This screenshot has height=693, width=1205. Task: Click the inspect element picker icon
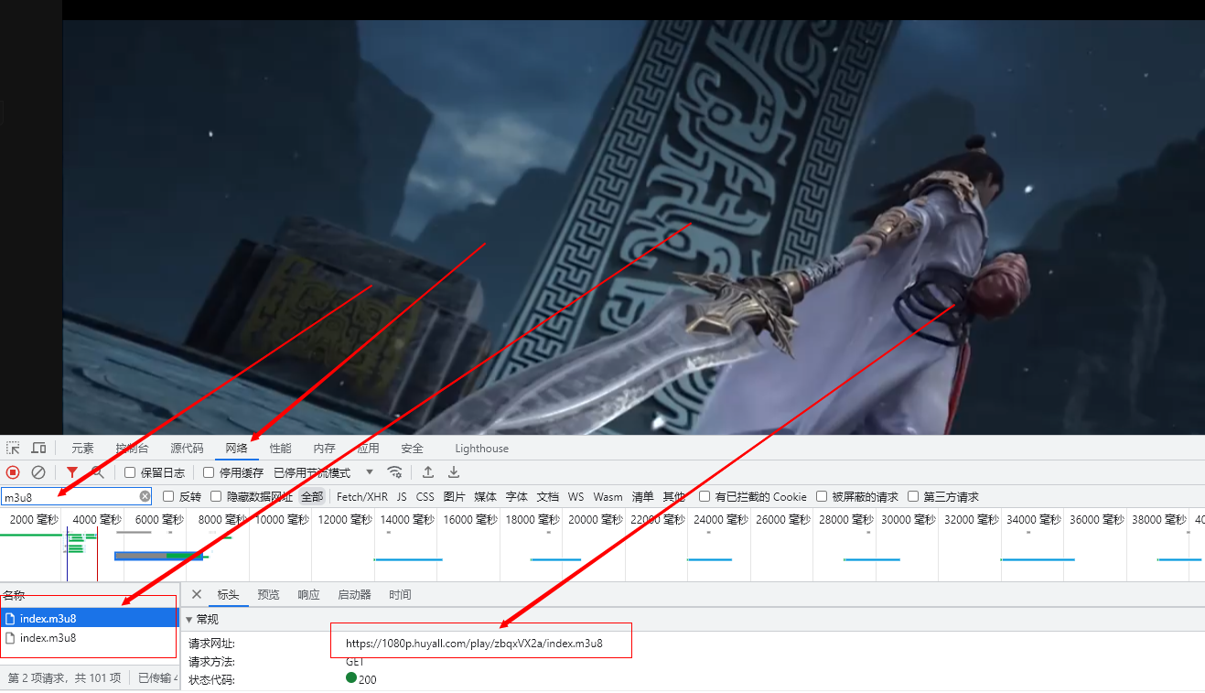pyautogui.click(x=13, y=448)
